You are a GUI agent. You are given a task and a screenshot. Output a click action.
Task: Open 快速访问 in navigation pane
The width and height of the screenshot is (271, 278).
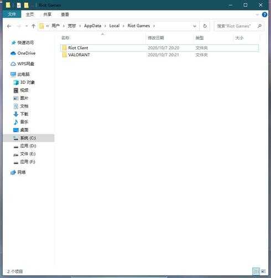22,42
